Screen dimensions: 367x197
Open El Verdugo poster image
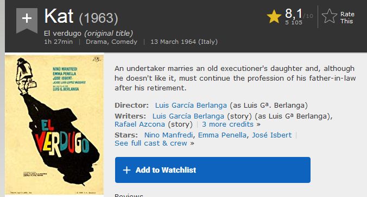(x=54, y=124)
